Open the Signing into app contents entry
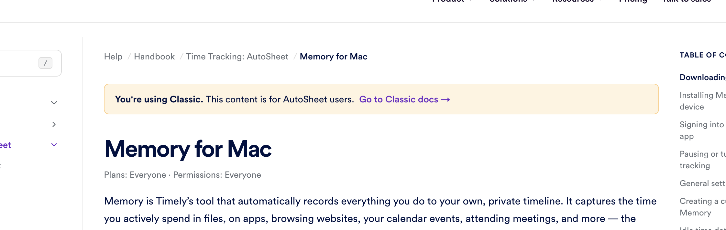 [x=701, y=130]
